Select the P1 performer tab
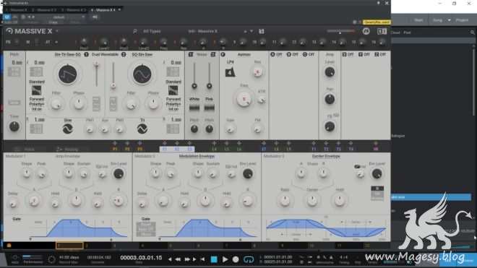The height and width of the screenshot is (268, 477). [x=115, y=149]
